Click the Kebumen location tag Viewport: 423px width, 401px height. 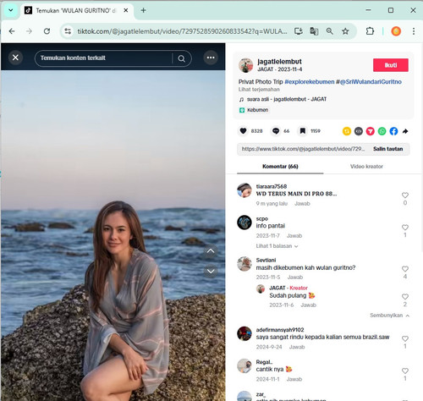click(254, 110)
